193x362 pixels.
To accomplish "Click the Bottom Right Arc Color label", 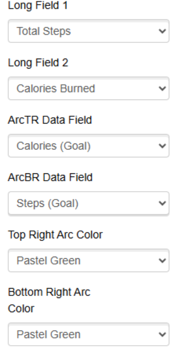I will [x=49, y=300].
